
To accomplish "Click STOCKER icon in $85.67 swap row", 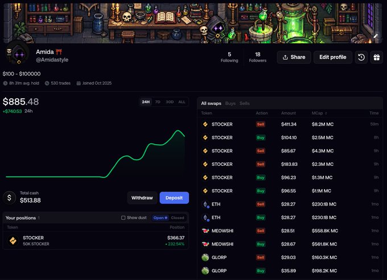I will [205, 151].
